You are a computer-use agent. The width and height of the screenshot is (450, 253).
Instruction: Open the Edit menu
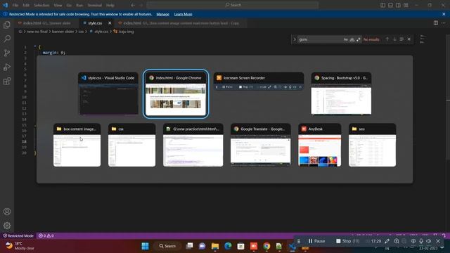click(x=26, y=5)
